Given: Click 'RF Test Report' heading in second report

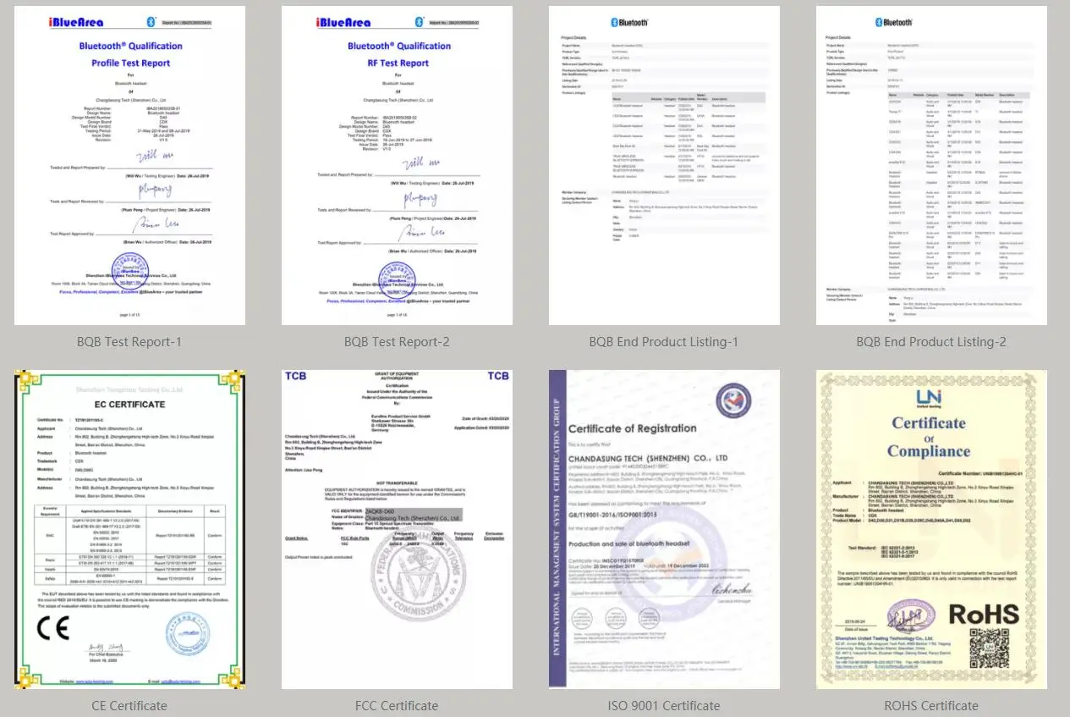Looking at the screenshot, I should point(400,63).
